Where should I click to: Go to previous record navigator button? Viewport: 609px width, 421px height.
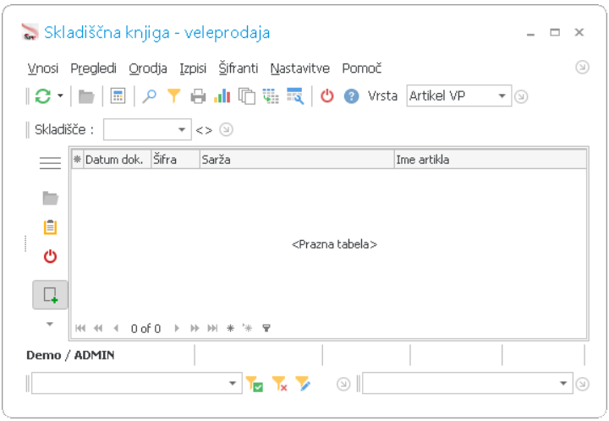[116, 328]
